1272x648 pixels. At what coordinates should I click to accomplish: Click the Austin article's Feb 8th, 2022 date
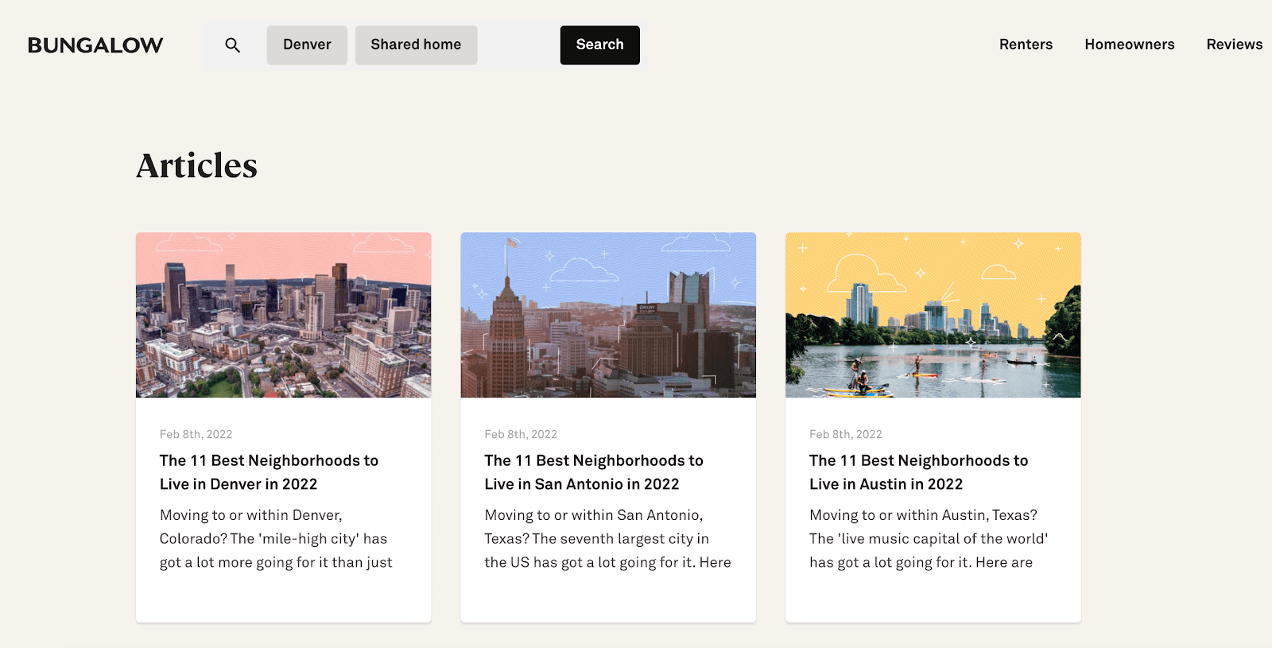846,434
